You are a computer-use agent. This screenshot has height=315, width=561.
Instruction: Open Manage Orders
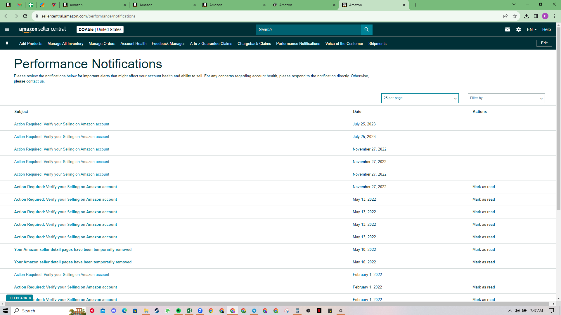[x=102, y=43]
